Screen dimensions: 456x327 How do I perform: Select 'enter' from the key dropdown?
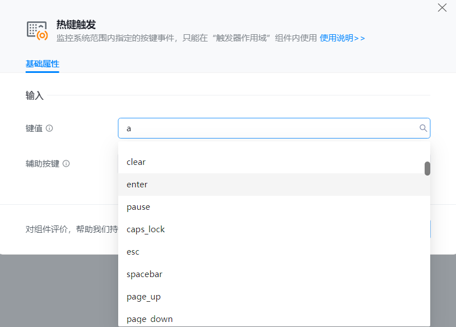point(137,185)
